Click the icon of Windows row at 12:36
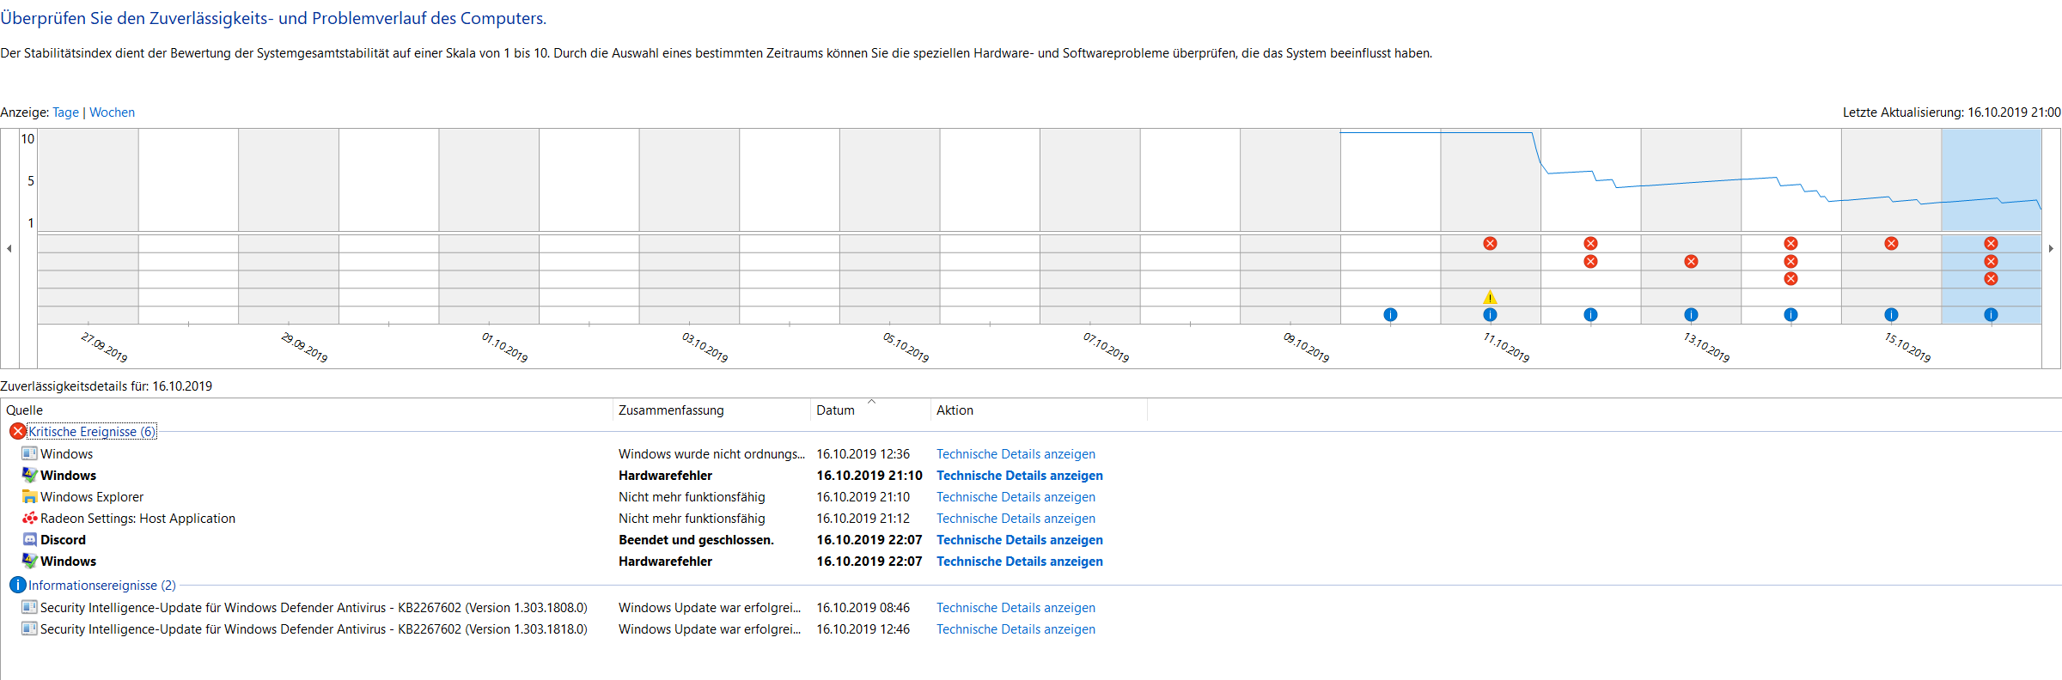This screenshot has width=2062, height=680. point(29,453)
